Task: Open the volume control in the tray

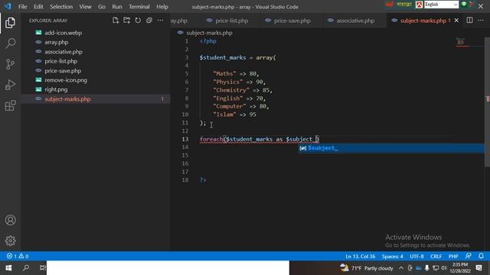Action: click(x=444, y=268)
